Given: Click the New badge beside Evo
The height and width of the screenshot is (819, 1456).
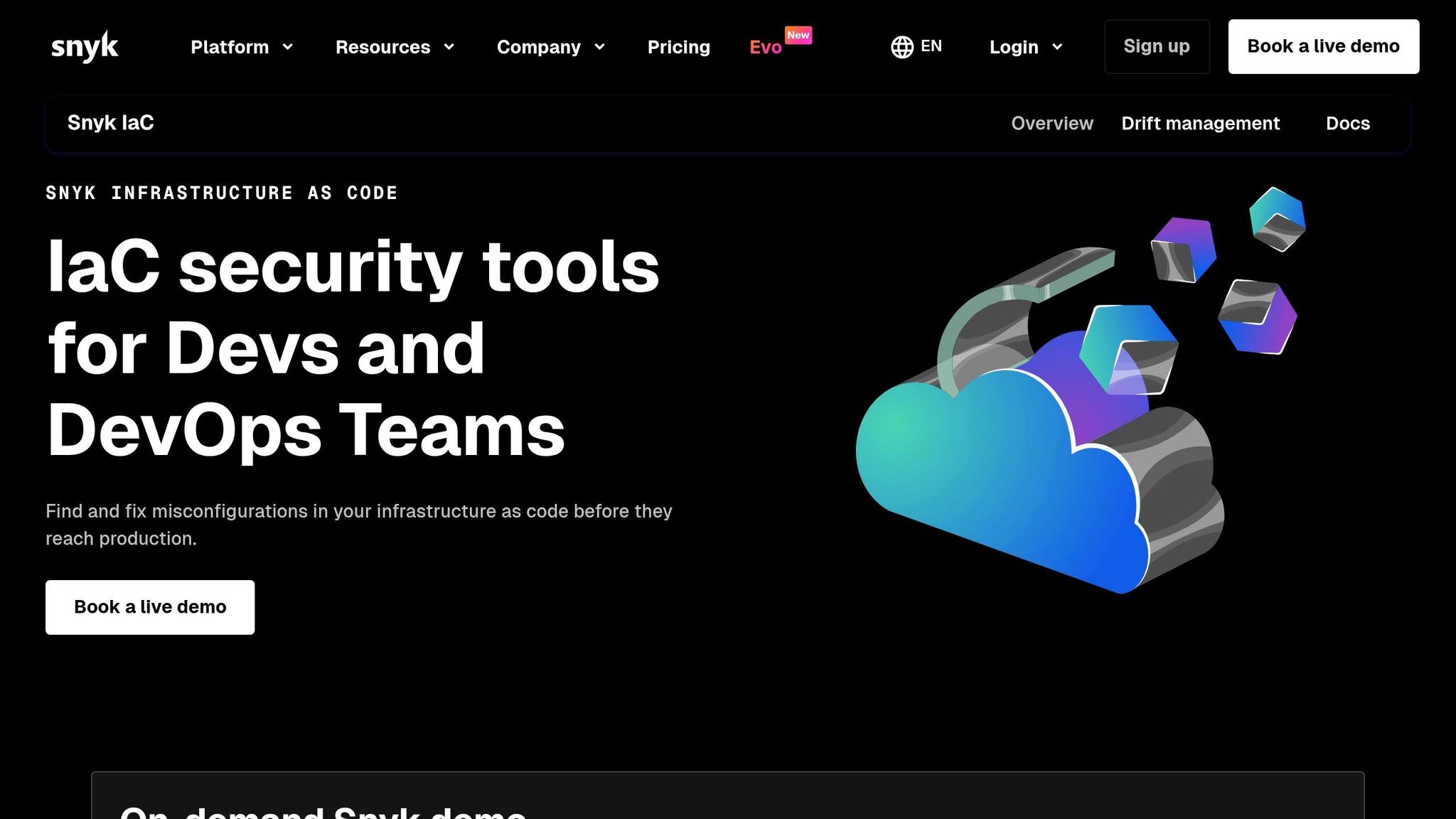Looking at the screenshot, I should 798,35.
